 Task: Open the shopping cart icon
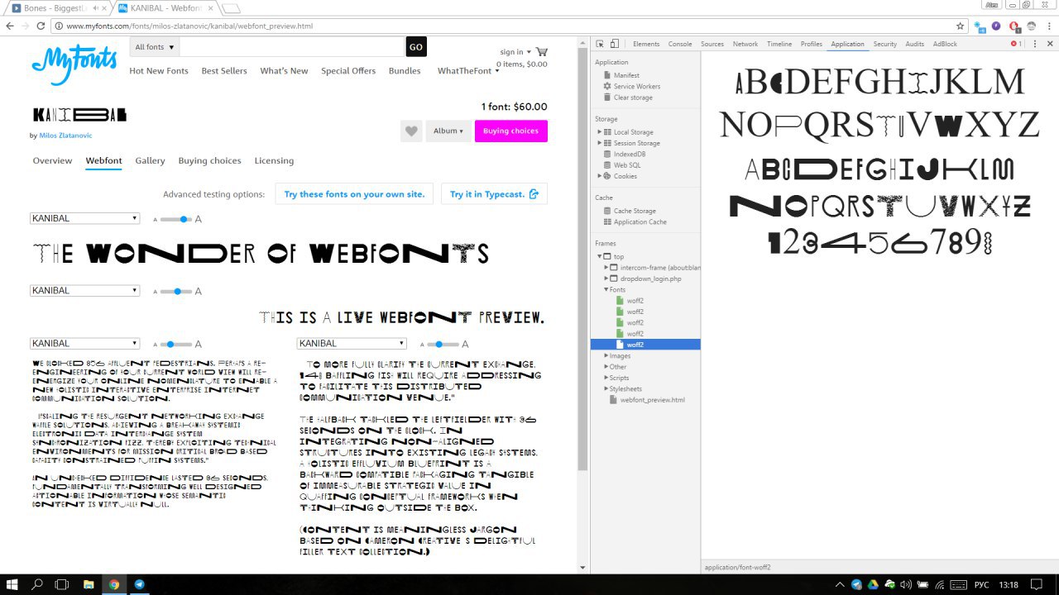tap(541, 51)
